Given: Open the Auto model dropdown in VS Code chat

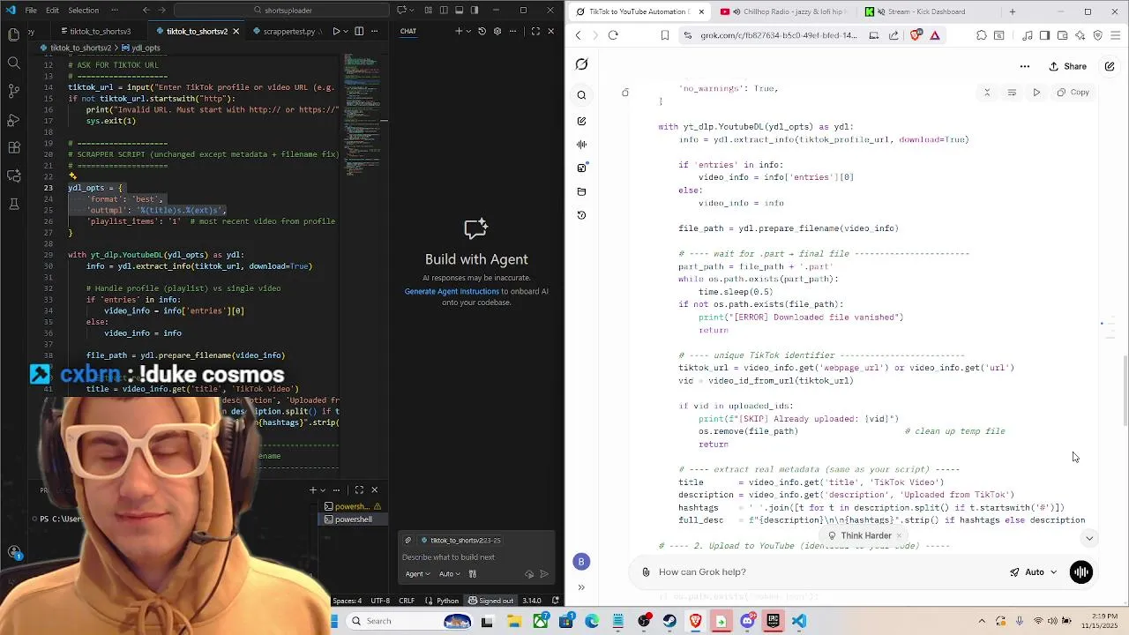Looking at the screenshot, I should tap(449, 574).
